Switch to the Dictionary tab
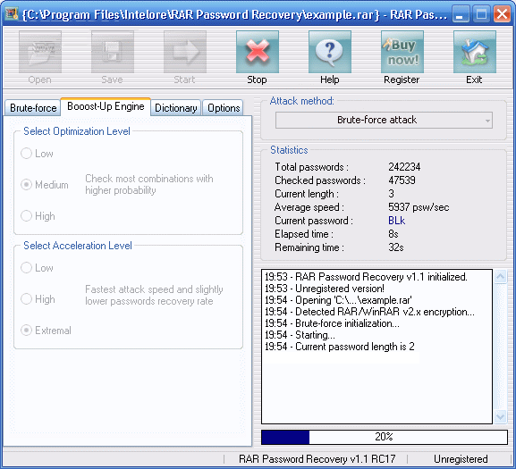516x469 pixels. pyautogui.click(x=176, y=108)
